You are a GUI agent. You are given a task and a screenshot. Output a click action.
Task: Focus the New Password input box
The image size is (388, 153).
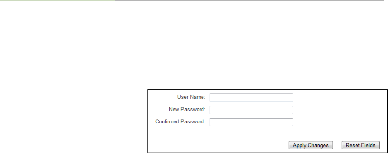click(251, 110)
